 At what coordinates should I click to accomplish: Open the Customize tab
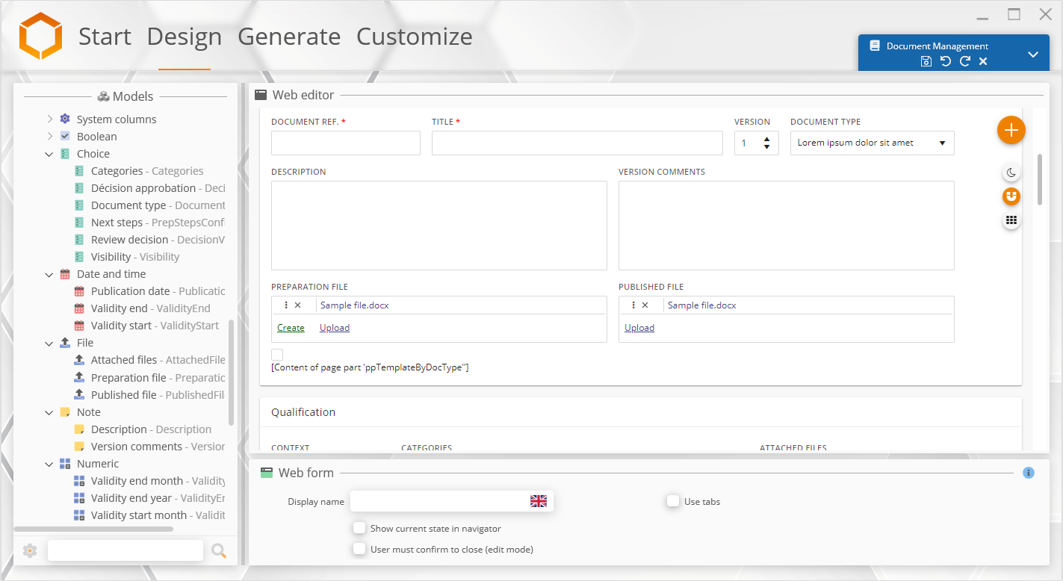click(x=415, y=37)
